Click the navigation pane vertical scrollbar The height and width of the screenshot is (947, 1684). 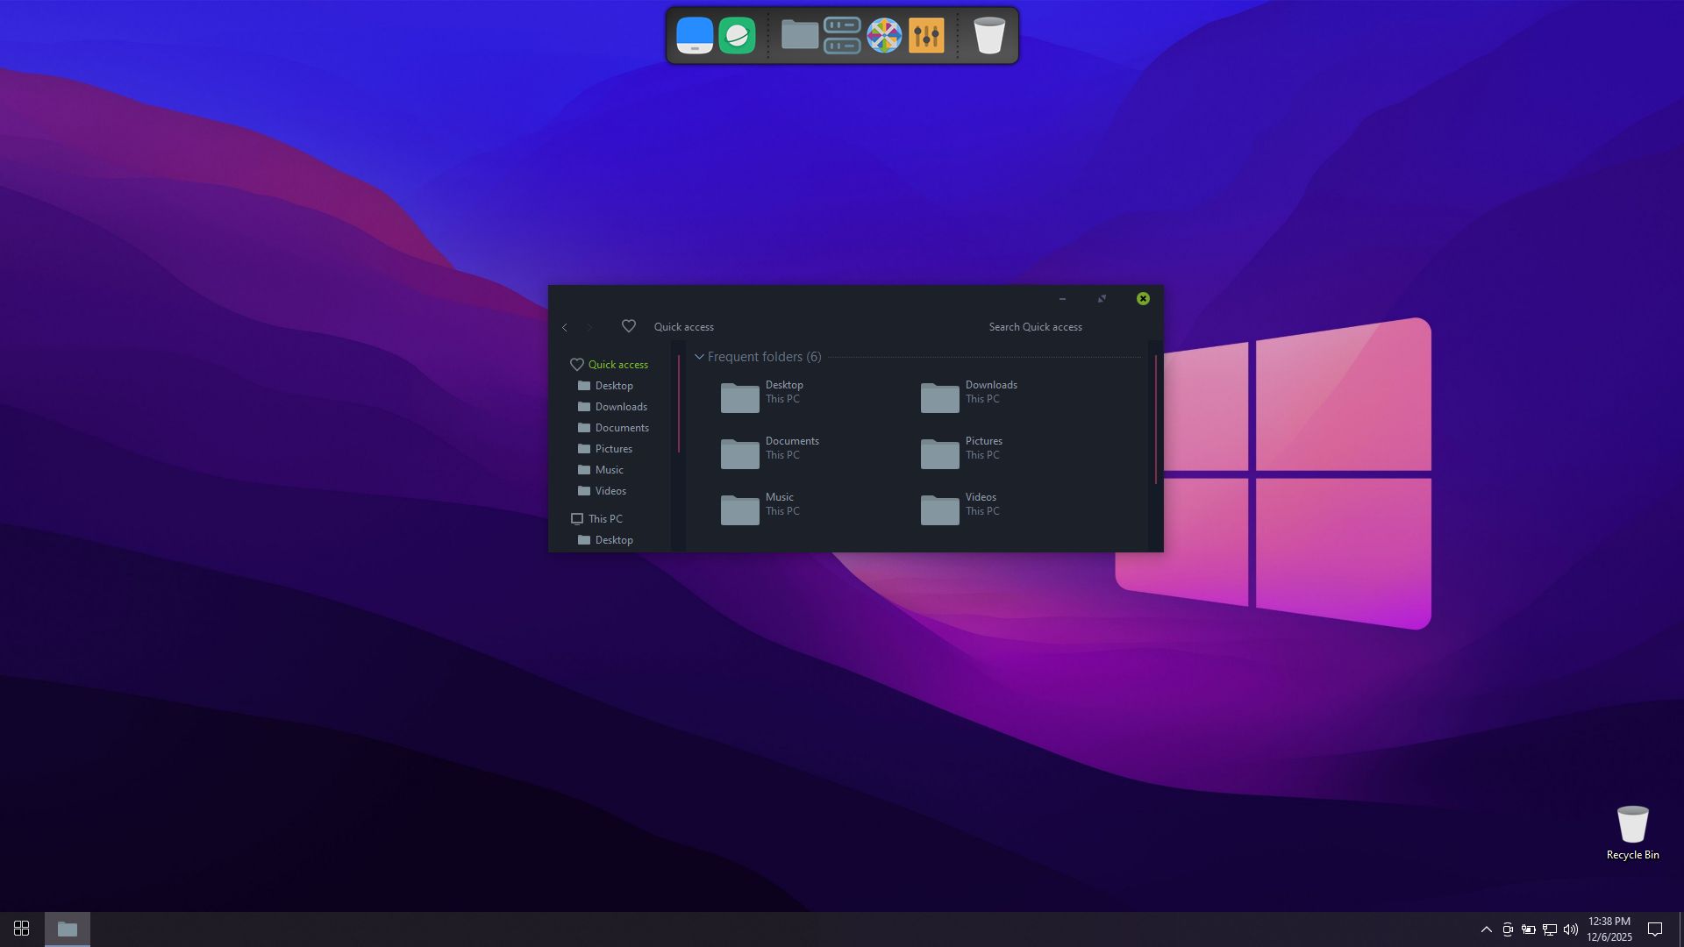678,403
